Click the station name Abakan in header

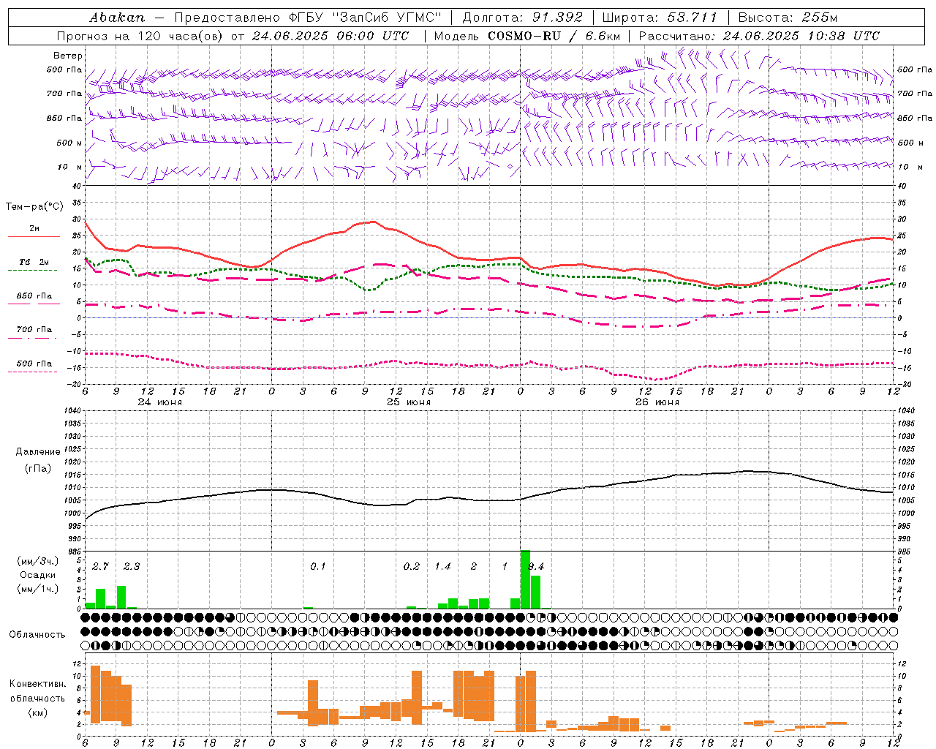pyautogui.click(x=117, y=18)
